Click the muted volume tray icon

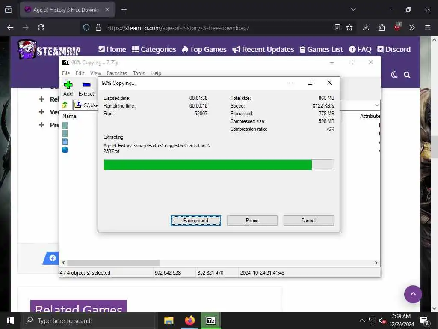(x=382, y=320)
